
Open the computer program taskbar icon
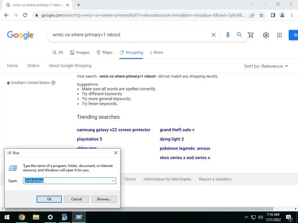tap(65, 217)
